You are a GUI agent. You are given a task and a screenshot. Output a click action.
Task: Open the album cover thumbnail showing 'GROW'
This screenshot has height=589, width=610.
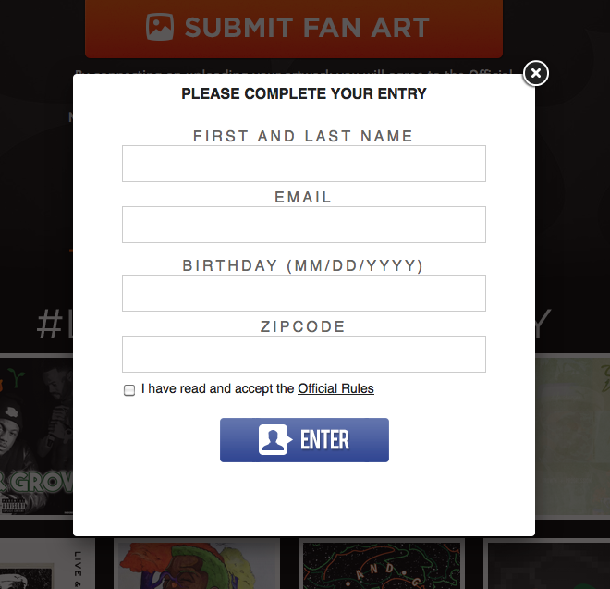point(36,436)
